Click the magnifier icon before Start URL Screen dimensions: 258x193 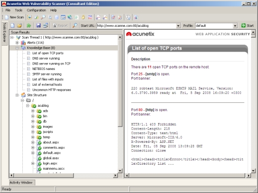[x=75, y=25]
